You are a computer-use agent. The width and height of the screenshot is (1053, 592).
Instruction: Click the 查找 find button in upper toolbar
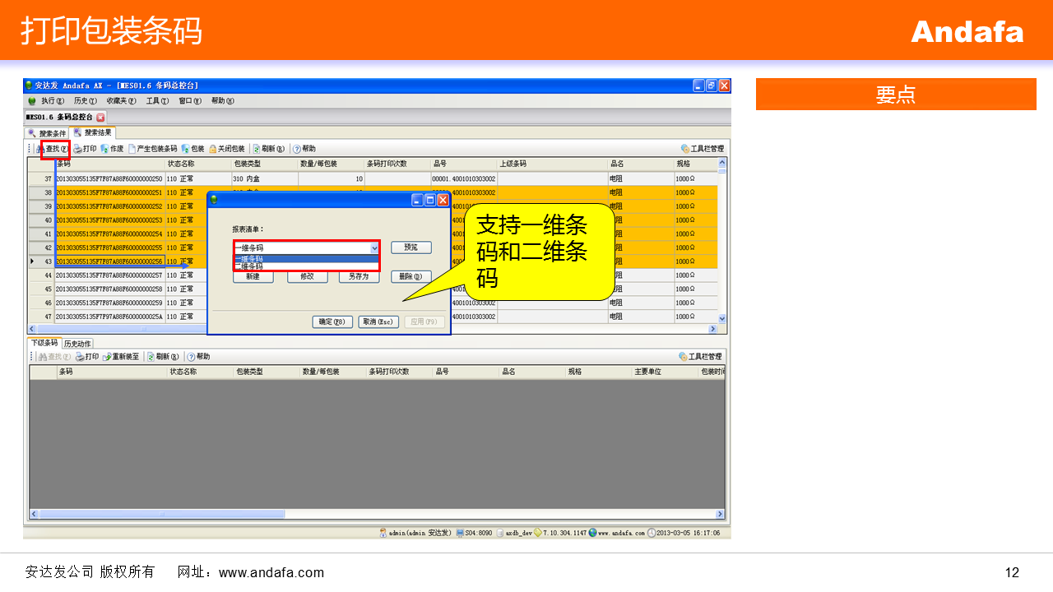click(53, 149)
